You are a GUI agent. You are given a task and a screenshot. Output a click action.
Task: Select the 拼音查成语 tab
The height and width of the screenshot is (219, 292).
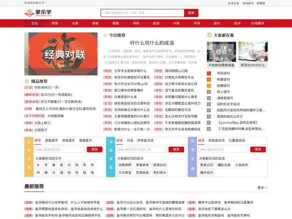click(x=217, y=140)
